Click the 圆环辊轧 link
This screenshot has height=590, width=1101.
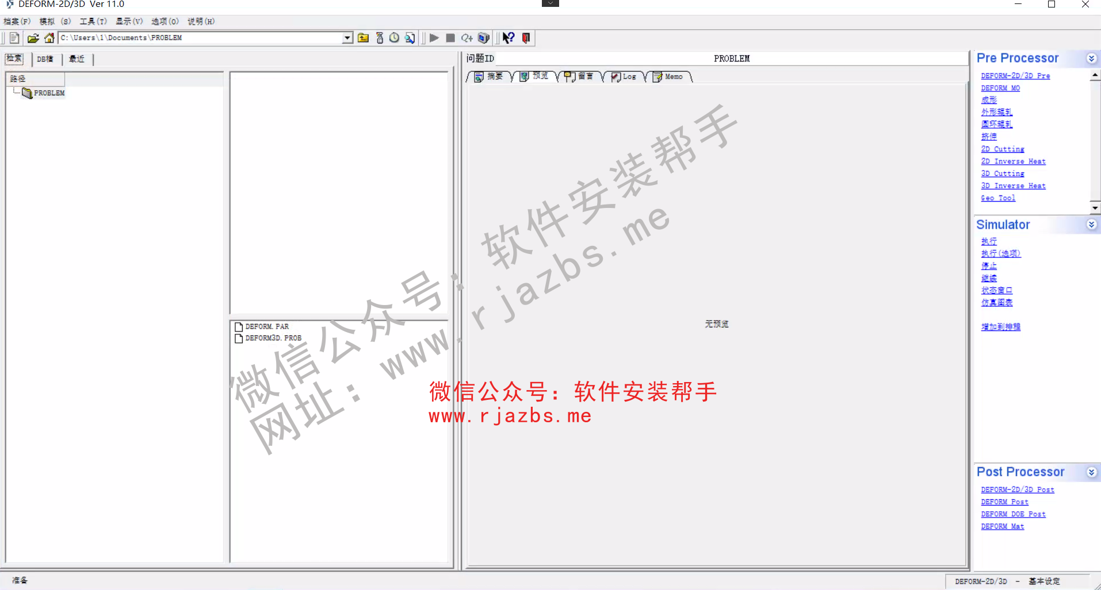[996, 124]
